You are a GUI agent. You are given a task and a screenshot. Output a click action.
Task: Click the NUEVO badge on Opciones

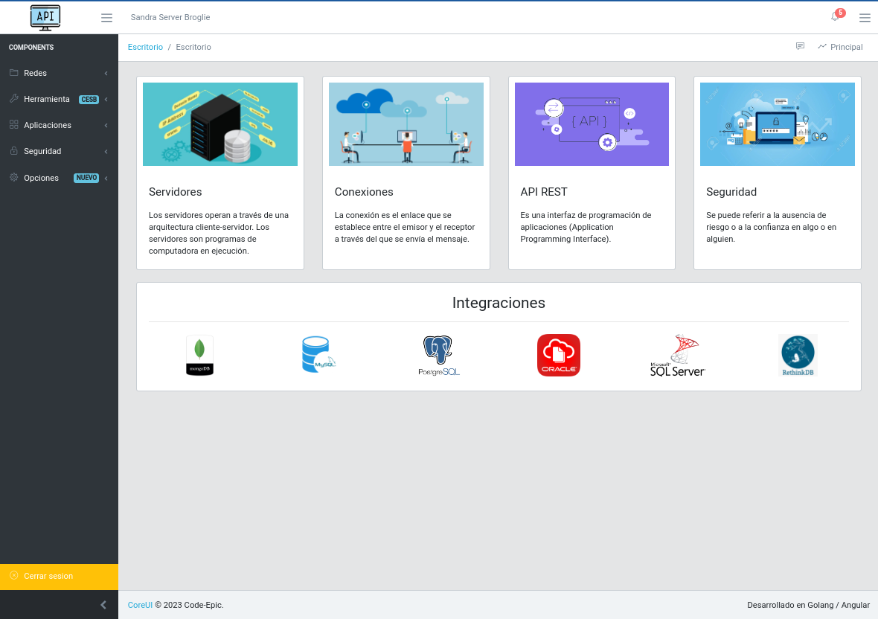tap(86, 177)
